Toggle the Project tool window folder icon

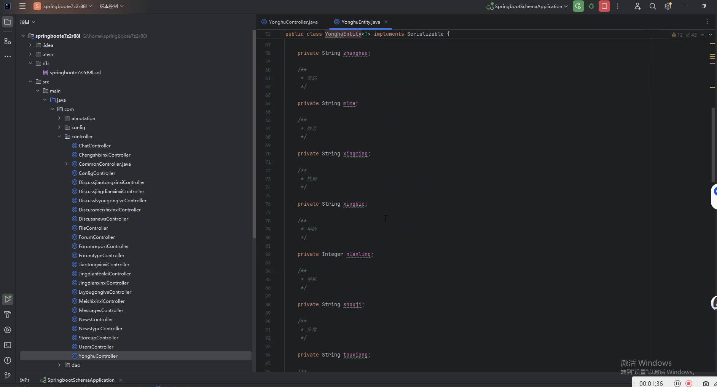8,22
